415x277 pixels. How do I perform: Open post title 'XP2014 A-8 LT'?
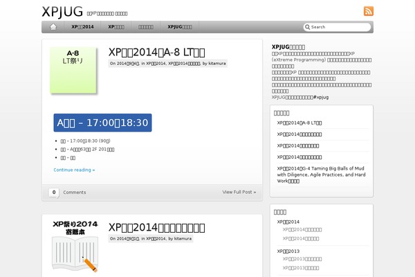point(157,53)
